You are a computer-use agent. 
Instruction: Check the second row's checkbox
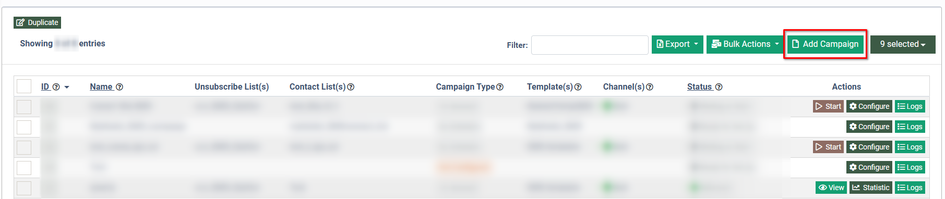tap(24, 127)
